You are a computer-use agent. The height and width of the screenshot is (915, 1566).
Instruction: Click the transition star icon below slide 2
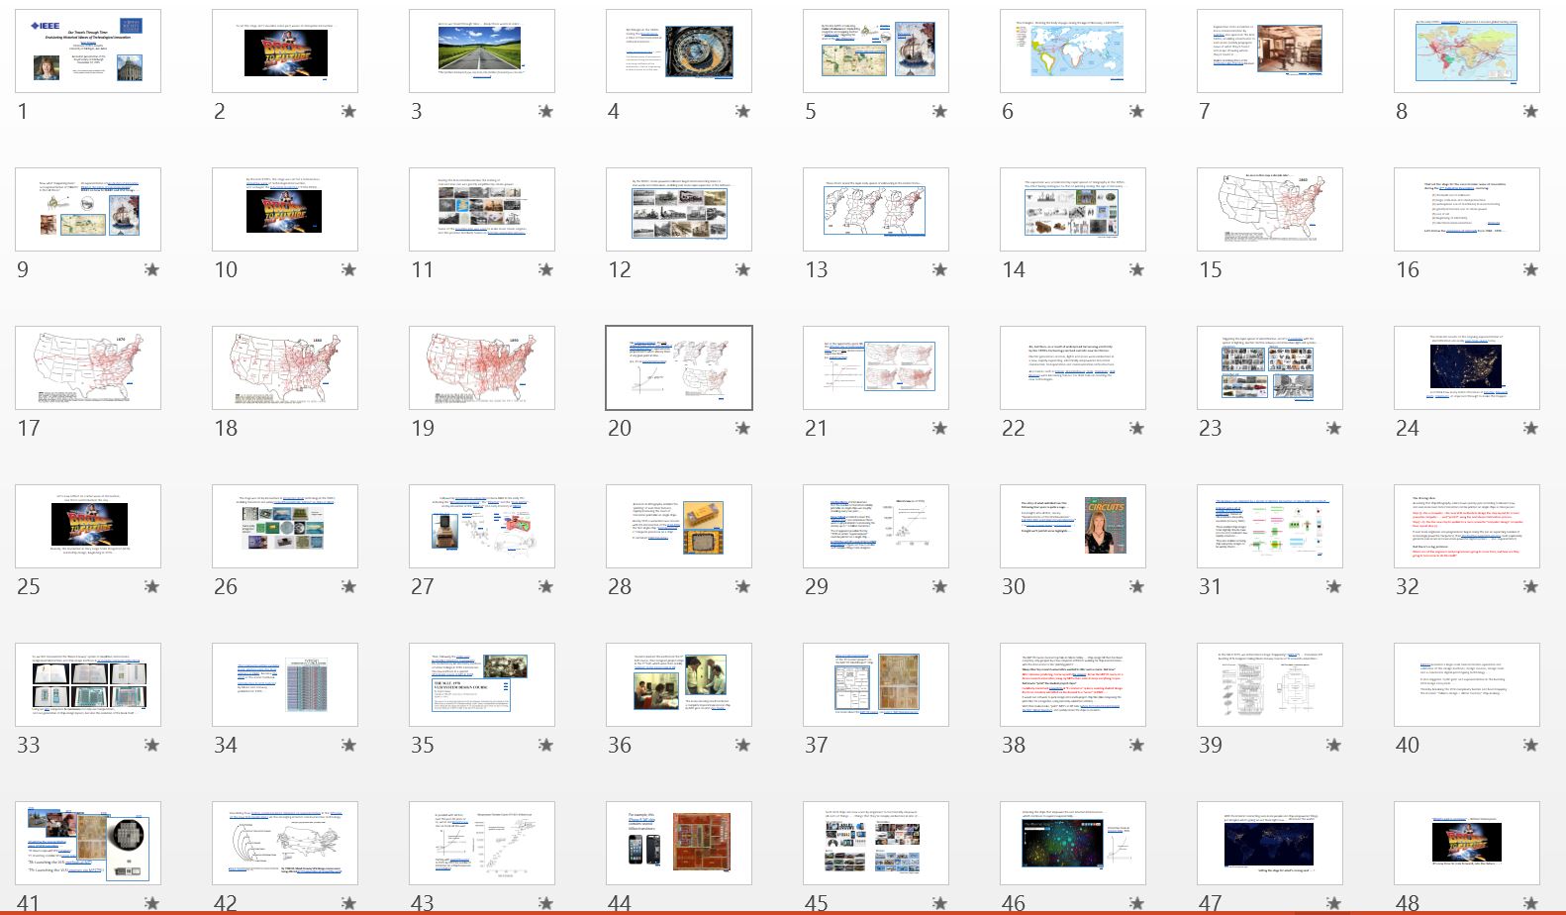(x=348, y=112)
